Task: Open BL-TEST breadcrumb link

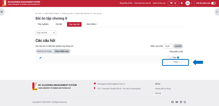Action: pos(39,13)
